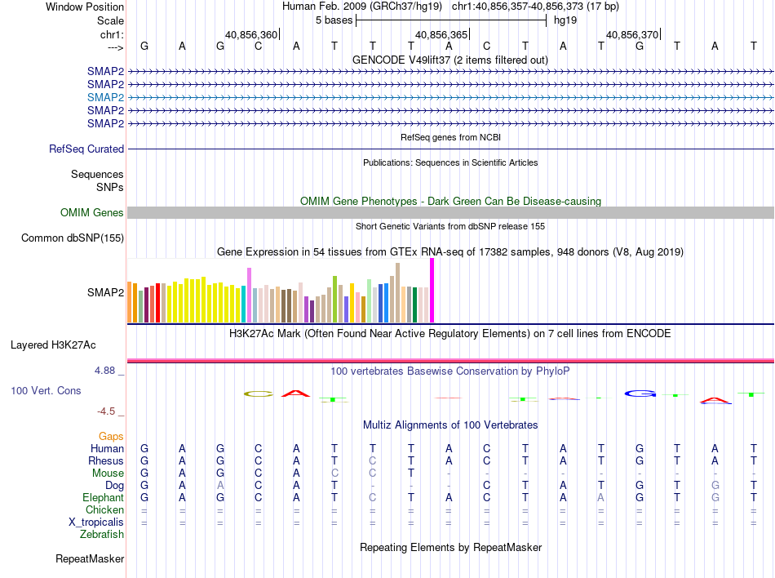Select the 100 Vert. Cons label
The image size is (775, 578).
46,390
